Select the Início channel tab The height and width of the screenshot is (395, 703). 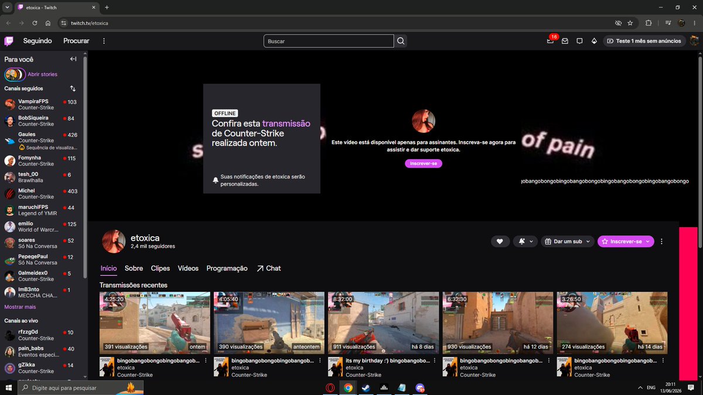coord(108,268)
